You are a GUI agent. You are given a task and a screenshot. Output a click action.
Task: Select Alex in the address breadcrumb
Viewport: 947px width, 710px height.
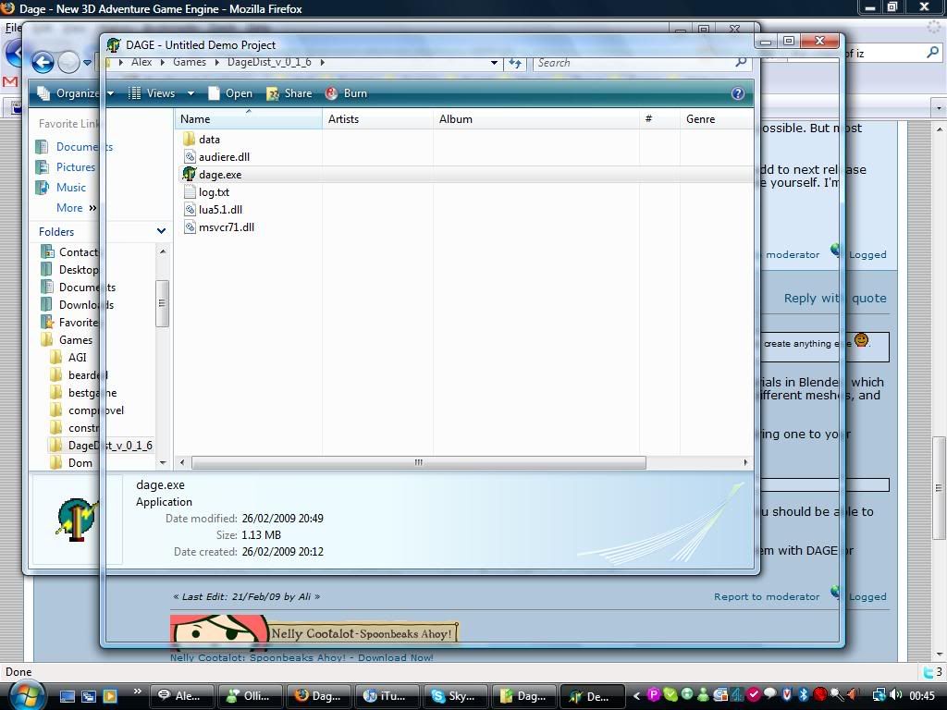[x=141, y=62]
